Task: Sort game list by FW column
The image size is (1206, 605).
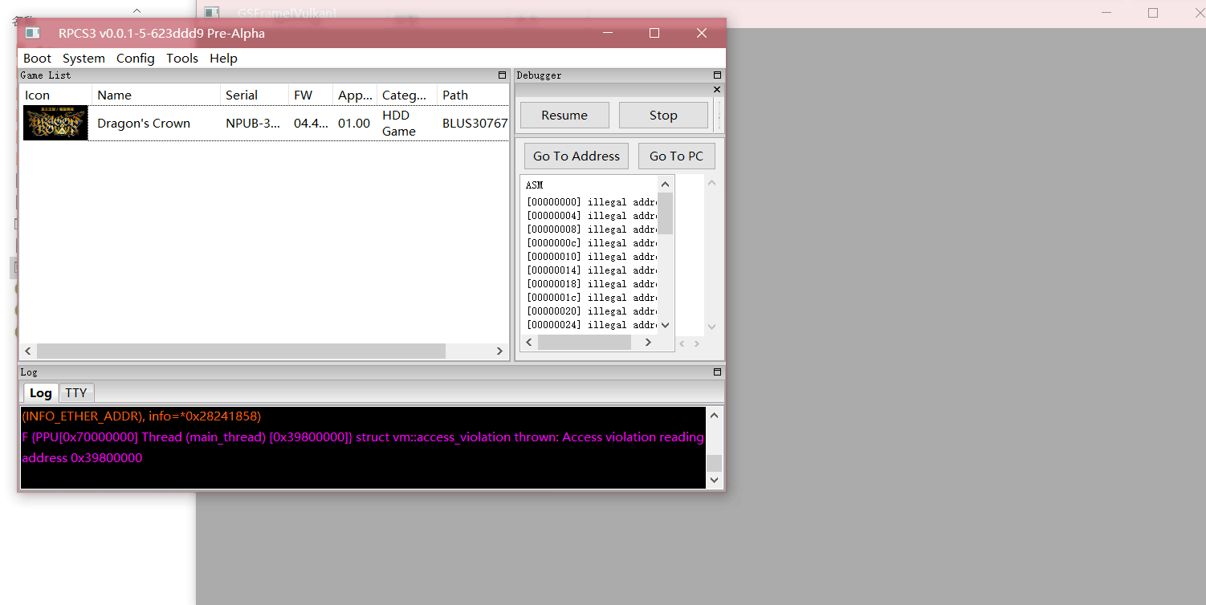Action: (x=311, y=95)
